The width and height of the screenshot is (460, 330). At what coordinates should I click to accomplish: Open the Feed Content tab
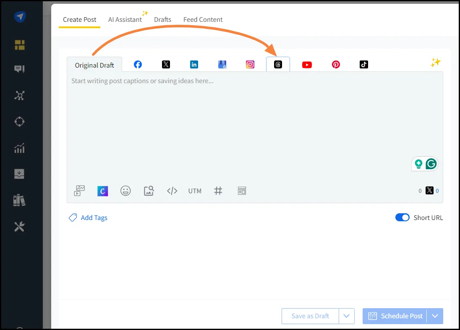tap(203, 19)
